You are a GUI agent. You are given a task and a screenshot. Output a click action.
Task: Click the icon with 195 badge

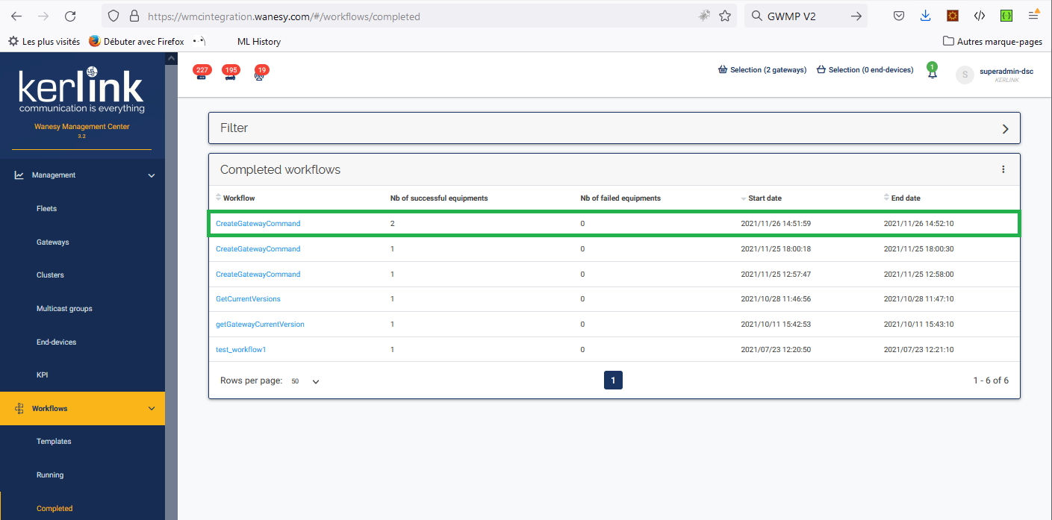pos(231,74)
